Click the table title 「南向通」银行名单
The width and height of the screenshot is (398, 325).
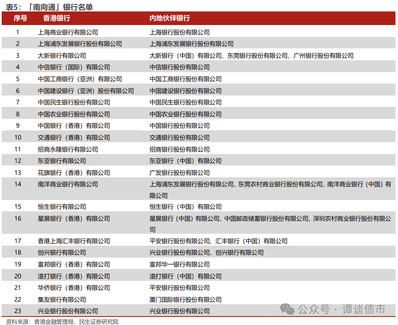click(x=60, y=7)
